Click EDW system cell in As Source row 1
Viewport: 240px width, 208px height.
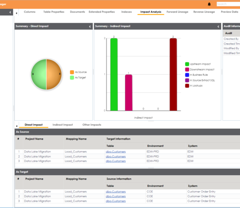[190, 152]
